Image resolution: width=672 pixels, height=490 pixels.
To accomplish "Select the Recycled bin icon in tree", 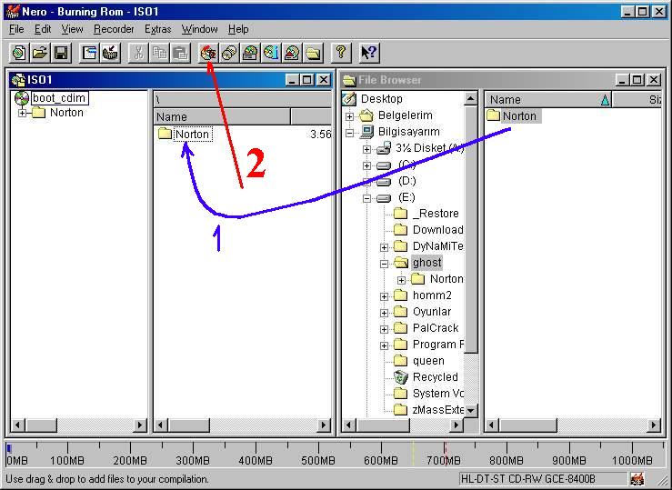I will click(x=401, y=377).
